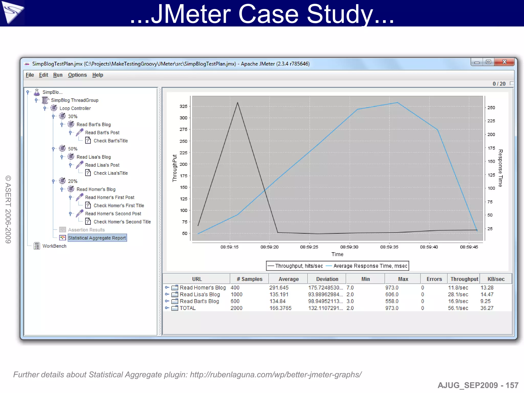Click the Read Bart's Blog controller icon
The width and height of the screenshot is (524, 393).
coord(71,125)
